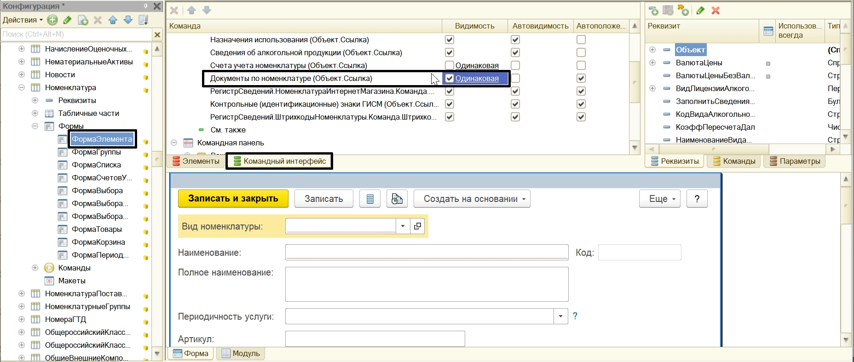The image size is (854, 362).
Task: Click the blue move down arrow in Configuration toolbar
Action: (x=128, y=20)
